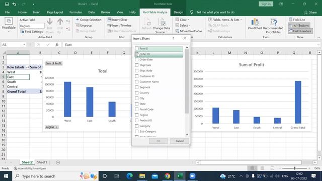Open Recommended PivotTables
Image resolution: width=322 pixels, height=181 pixels.
coord(273,26)
